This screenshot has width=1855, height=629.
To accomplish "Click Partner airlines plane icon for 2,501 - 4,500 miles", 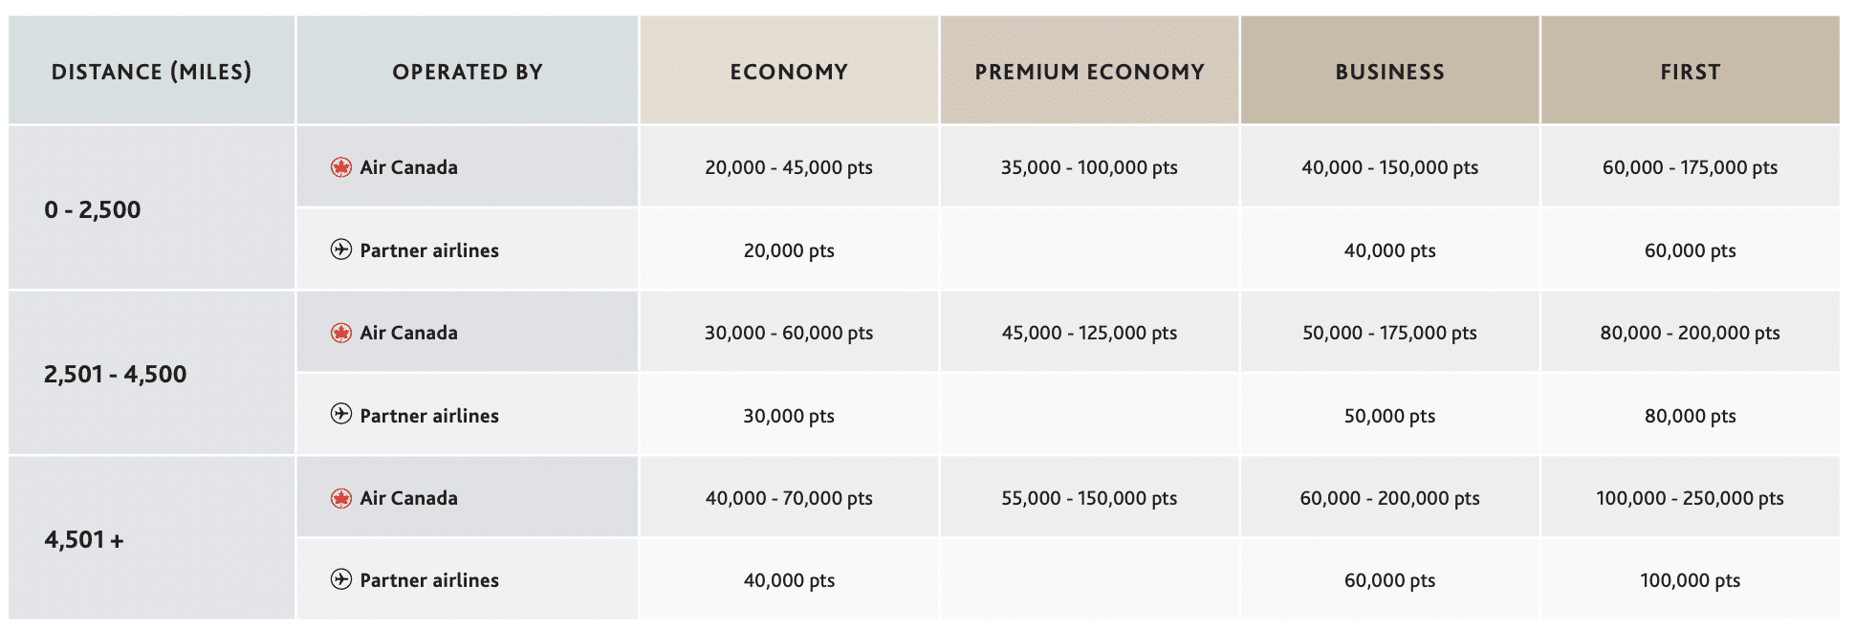I will (341, 414).
